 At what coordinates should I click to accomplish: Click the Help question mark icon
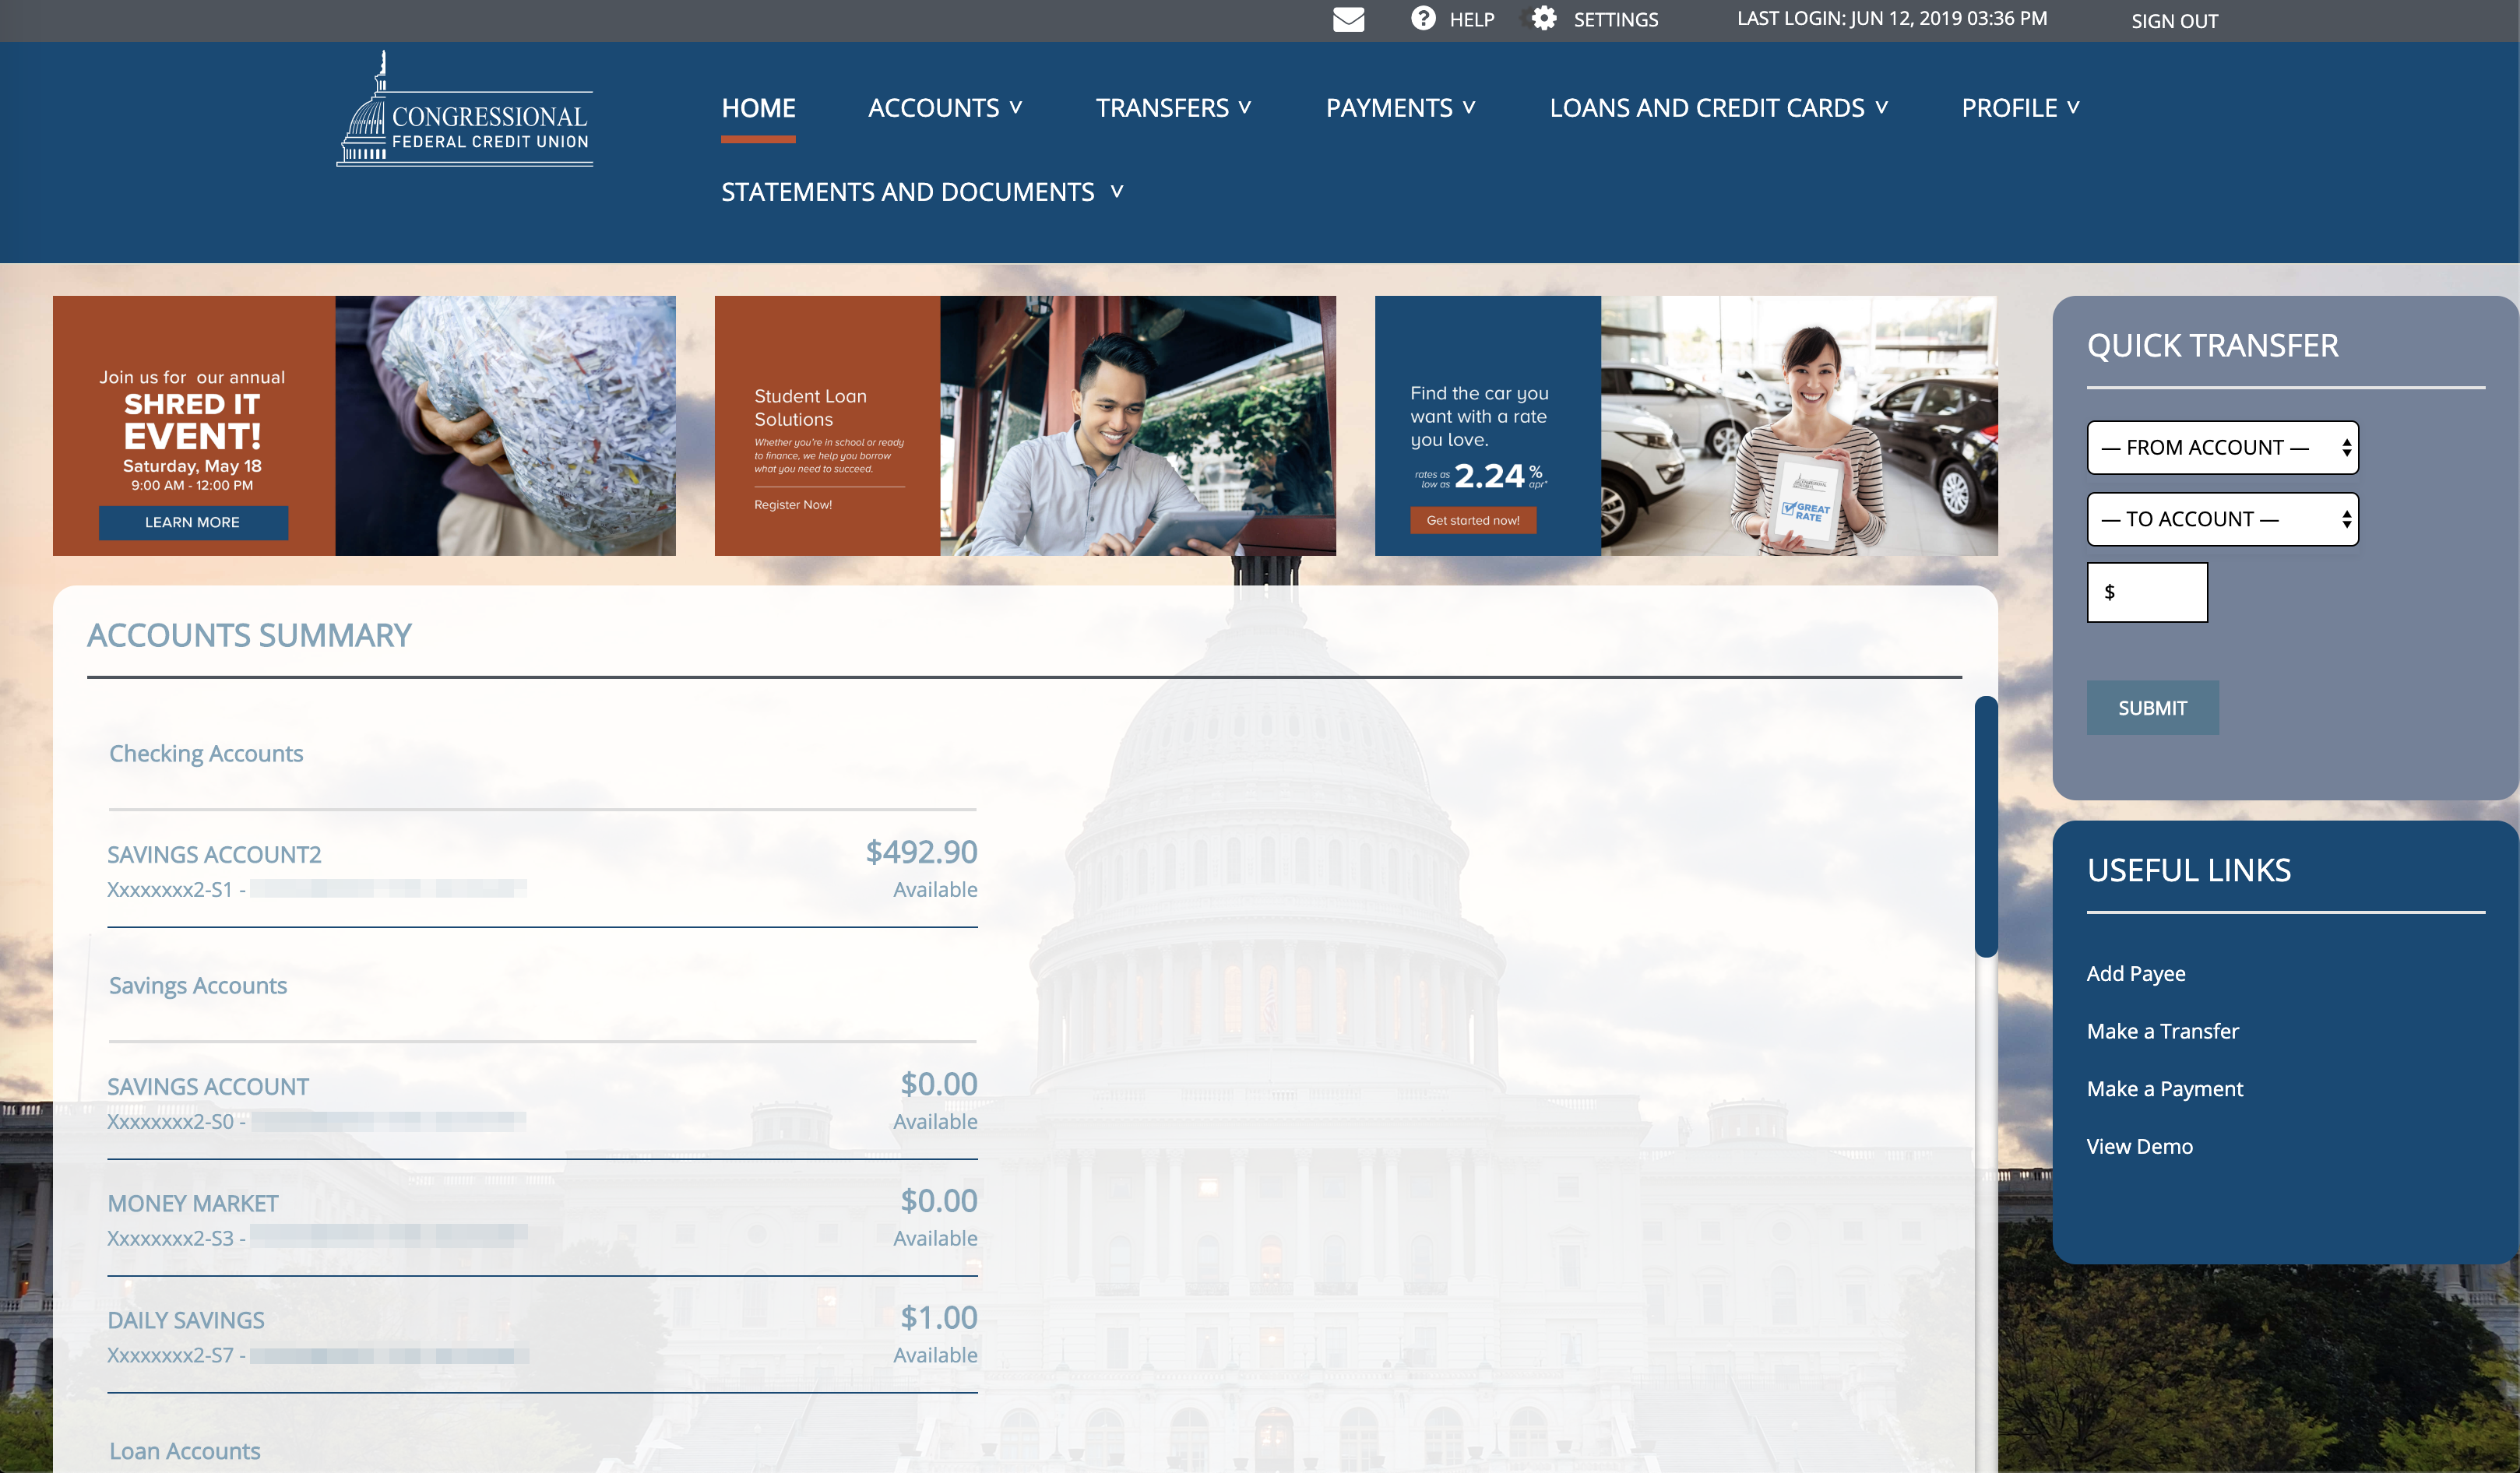click(1423, 19)
